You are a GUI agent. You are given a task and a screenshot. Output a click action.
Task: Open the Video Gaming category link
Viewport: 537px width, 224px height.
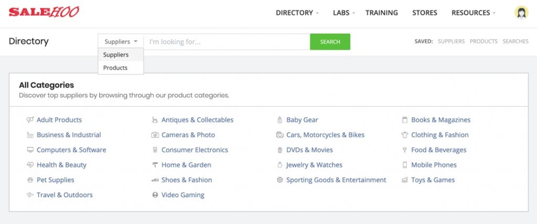point(183,195)
